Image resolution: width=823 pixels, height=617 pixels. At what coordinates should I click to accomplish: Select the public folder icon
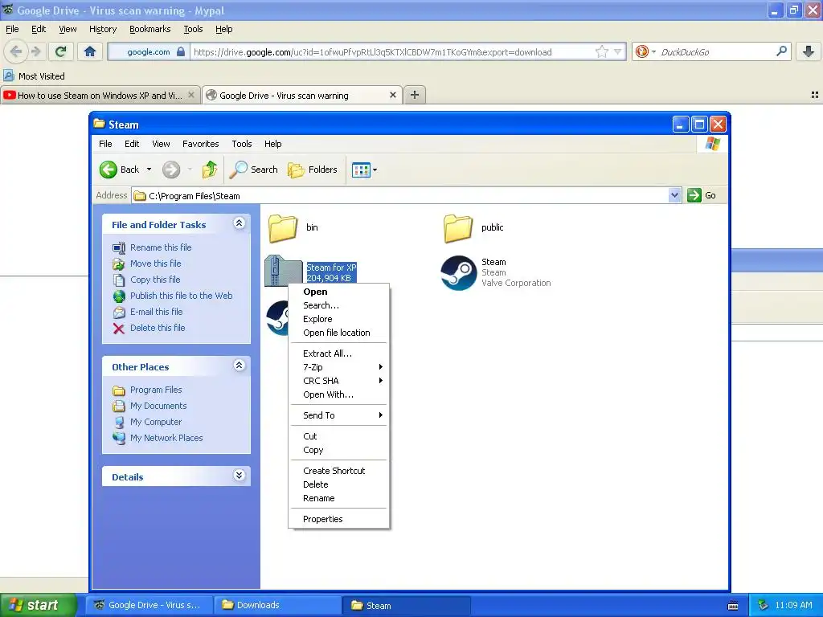point(458,227)
